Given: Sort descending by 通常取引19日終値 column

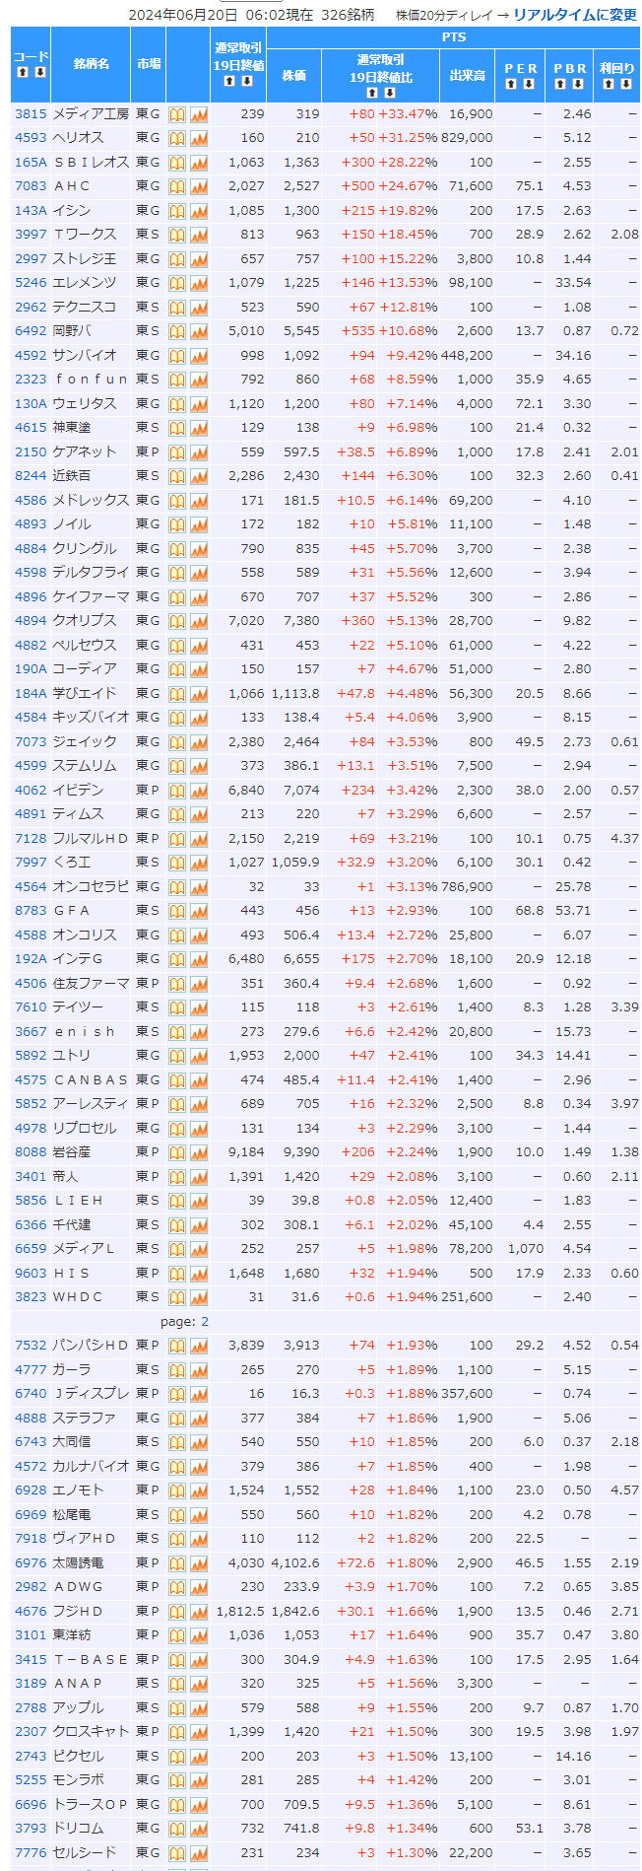Looking at the screenshot, I should [247, 81].
